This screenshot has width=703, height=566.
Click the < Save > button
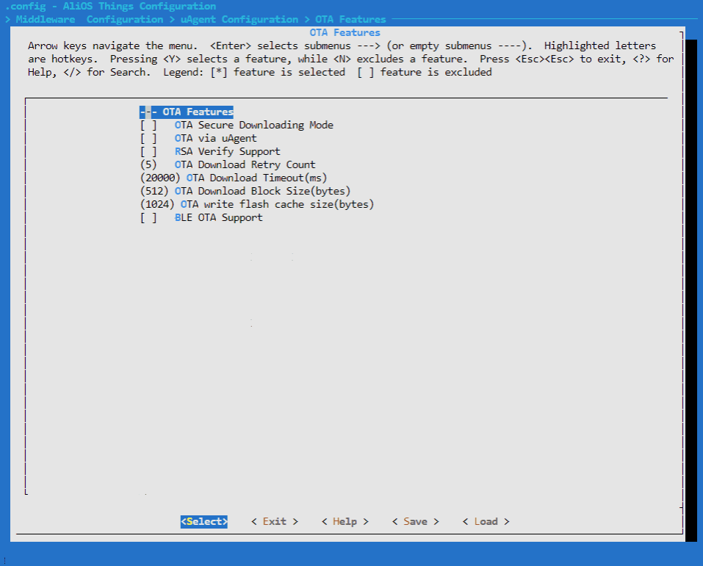point(415,522)
